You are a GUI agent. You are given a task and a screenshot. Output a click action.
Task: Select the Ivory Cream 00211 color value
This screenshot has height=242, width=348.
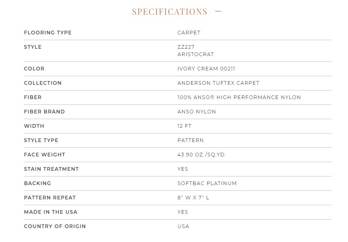pyautogui.click(x=206, y=69)
